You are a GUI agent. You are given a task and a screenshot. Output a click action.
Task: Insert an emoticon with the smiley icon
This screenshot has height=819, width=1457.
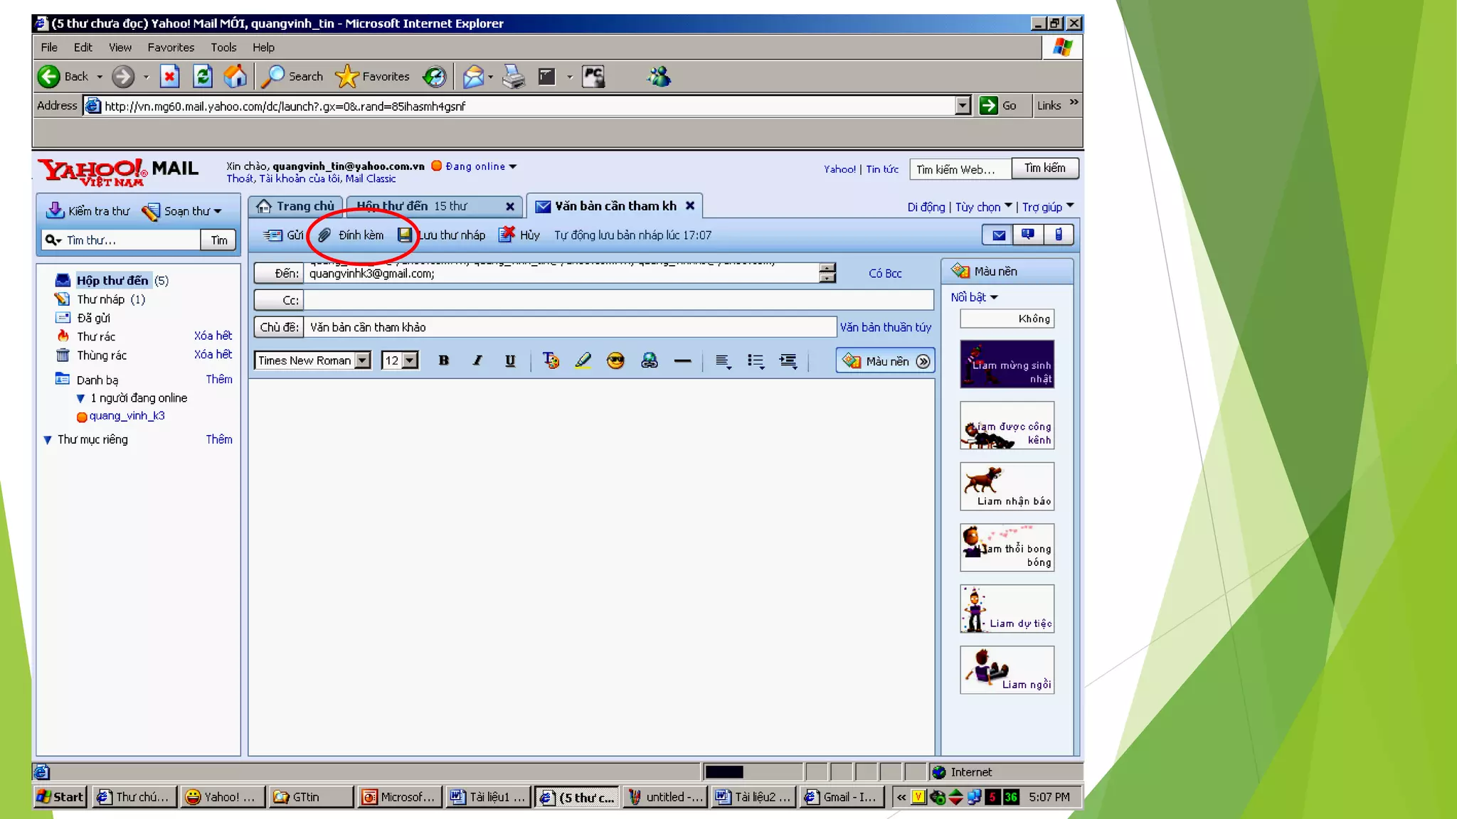click(615, 361)
